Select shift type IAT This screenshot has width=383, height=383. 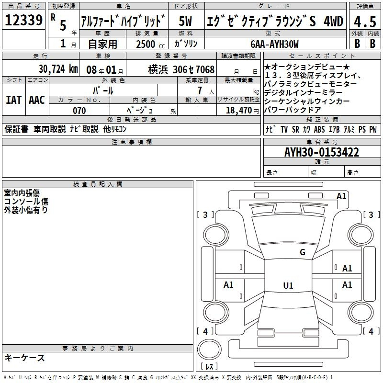13,100
